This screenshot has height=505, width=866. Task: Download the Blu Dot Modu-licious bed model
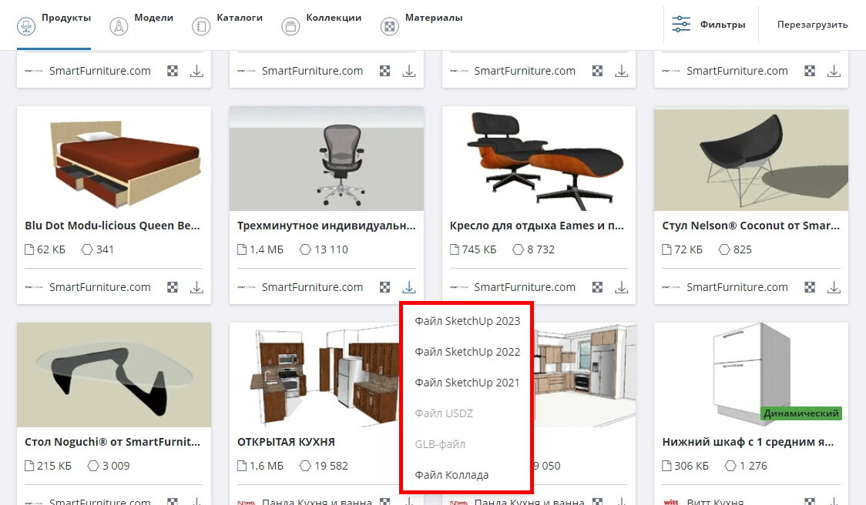click(x=196, y=287)
